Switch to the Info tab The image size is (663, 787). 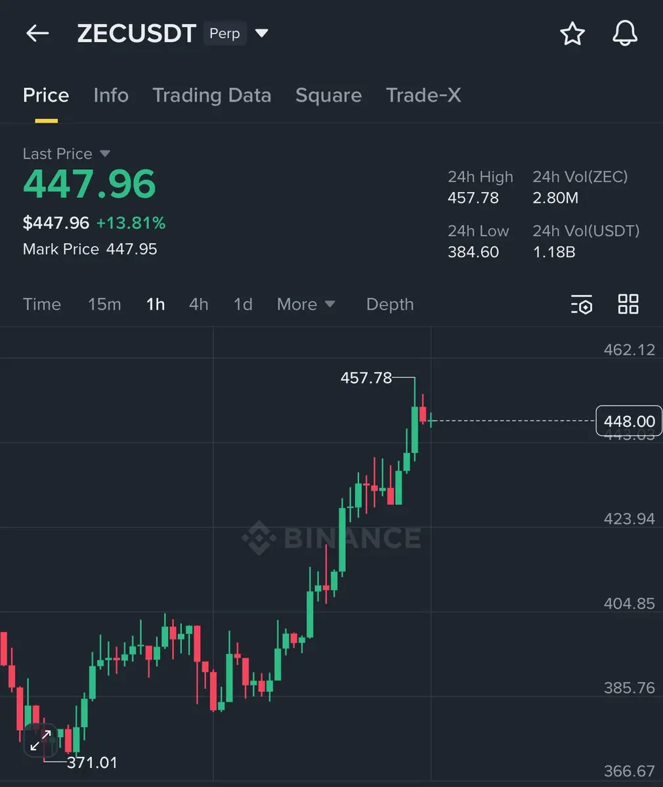coord(111,96)
